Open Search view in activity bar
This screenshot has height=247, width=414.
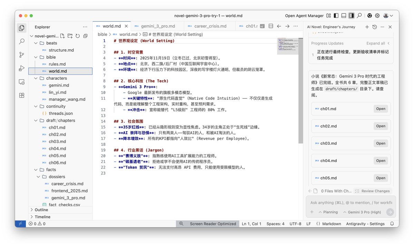(22, 41)
